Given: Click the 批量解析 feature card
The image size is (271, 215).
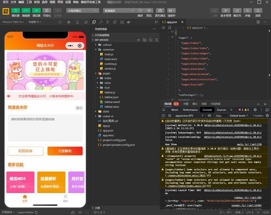Looking at the screenshot, I should pyautogui.click(x=51, y=182).
